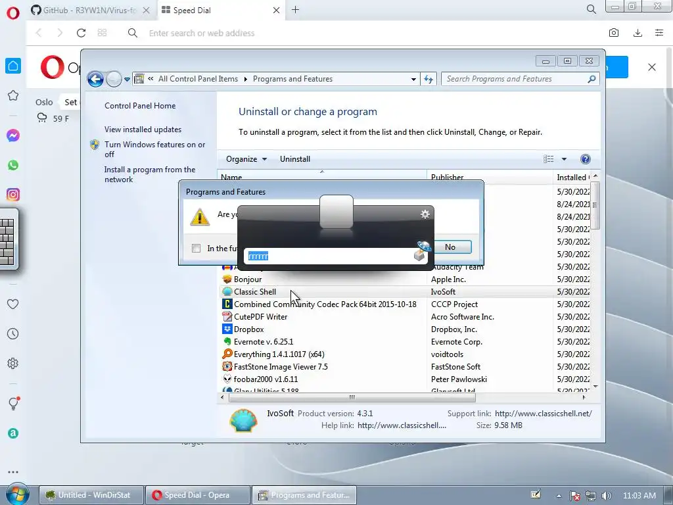Switch to Speed Dial - Opera taskbar item
This screenshot has height=505, width=673.
[x=197, y=495]
